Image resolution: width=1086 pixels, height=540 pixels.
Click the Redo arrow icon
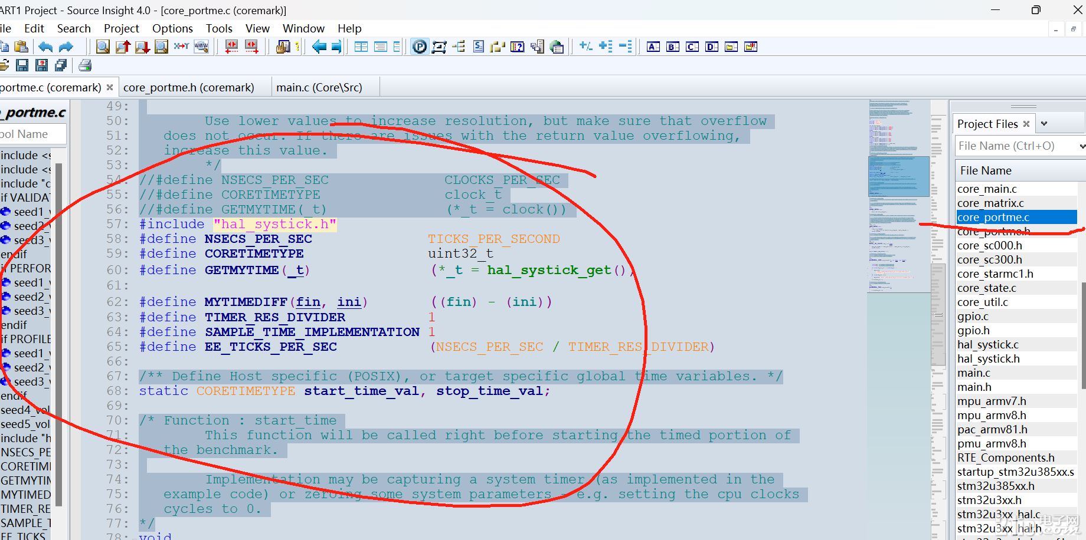66,47
